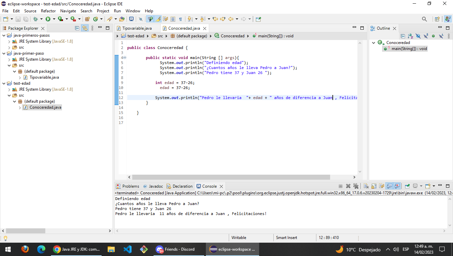Click the src breadcrumb in the editor
The width and height of the screenshot is (453, 256).
157,36
